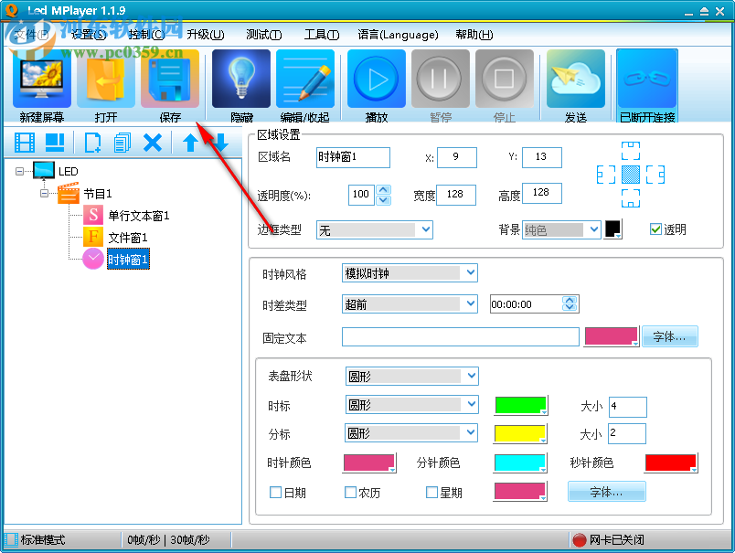735x553 pixels.
Task: Click the 新建屏幕 (New Screen) icon
Action: click(40, 84)
